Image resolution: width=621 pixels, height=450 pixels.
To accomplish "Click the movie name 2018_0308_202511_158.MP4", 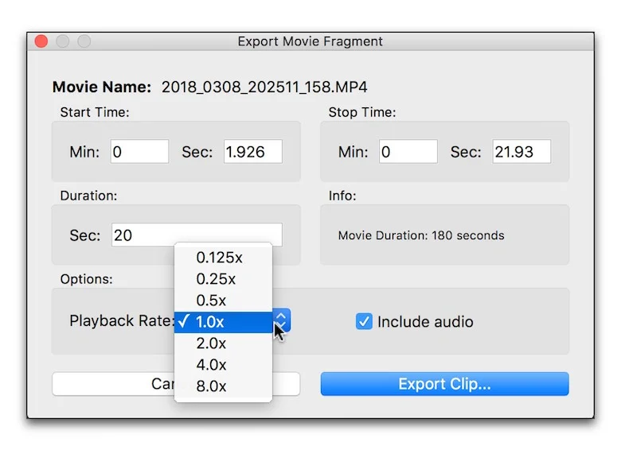I will [x=264, y=87].
